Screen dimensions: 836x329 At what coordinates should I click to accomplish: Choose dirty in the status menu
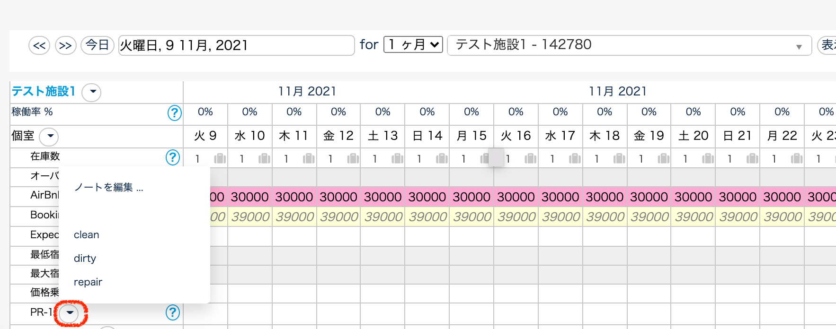coord(85,259)
